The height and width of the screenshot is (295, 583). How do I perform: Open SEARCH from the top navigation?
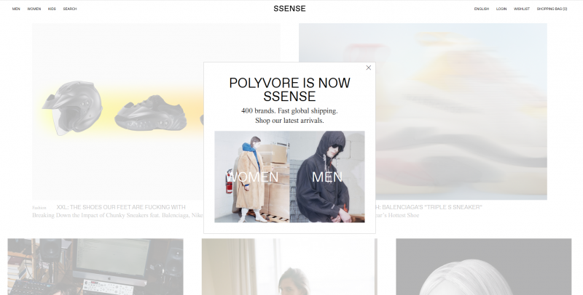click(x=70, y=9)
